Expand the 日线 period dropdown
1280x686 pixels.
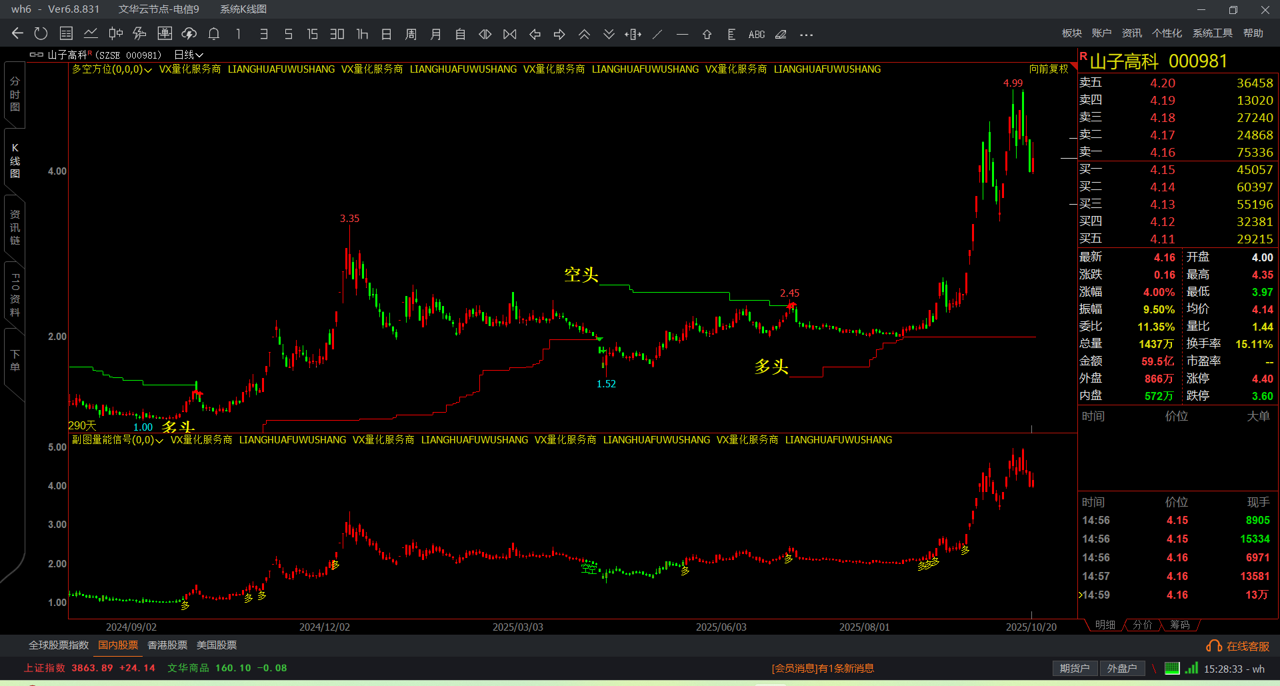click(189, 55)
